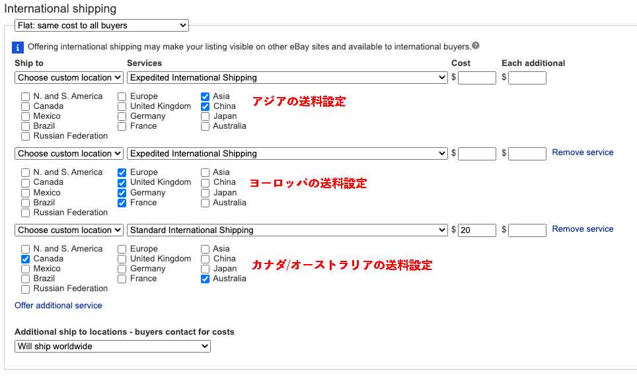The height and width of the screenshot is (377, 637).
Task: Click third service Each additional field
Action: coord(527,230)
